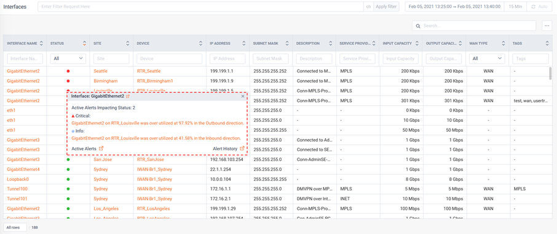Viewport: 557px width, 234px height.
Task: Click green status dot for San Jose row
Action: 68,160
